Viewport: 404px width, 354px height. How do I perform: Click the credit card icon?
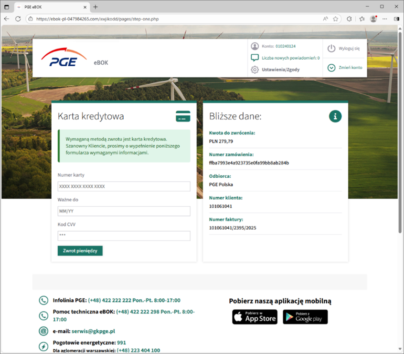tap(183, 116)
